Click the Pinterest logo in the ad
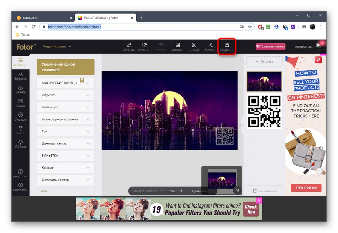The height and width of the screenshot is (233, 338). tap(318, 60)
